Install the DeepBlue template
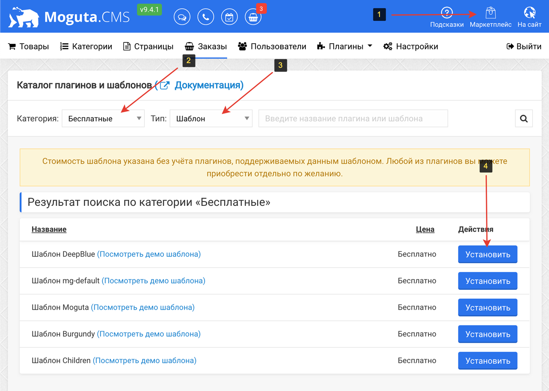The height and width of the screenshot is (391, 549). click(x=487, y=254)
